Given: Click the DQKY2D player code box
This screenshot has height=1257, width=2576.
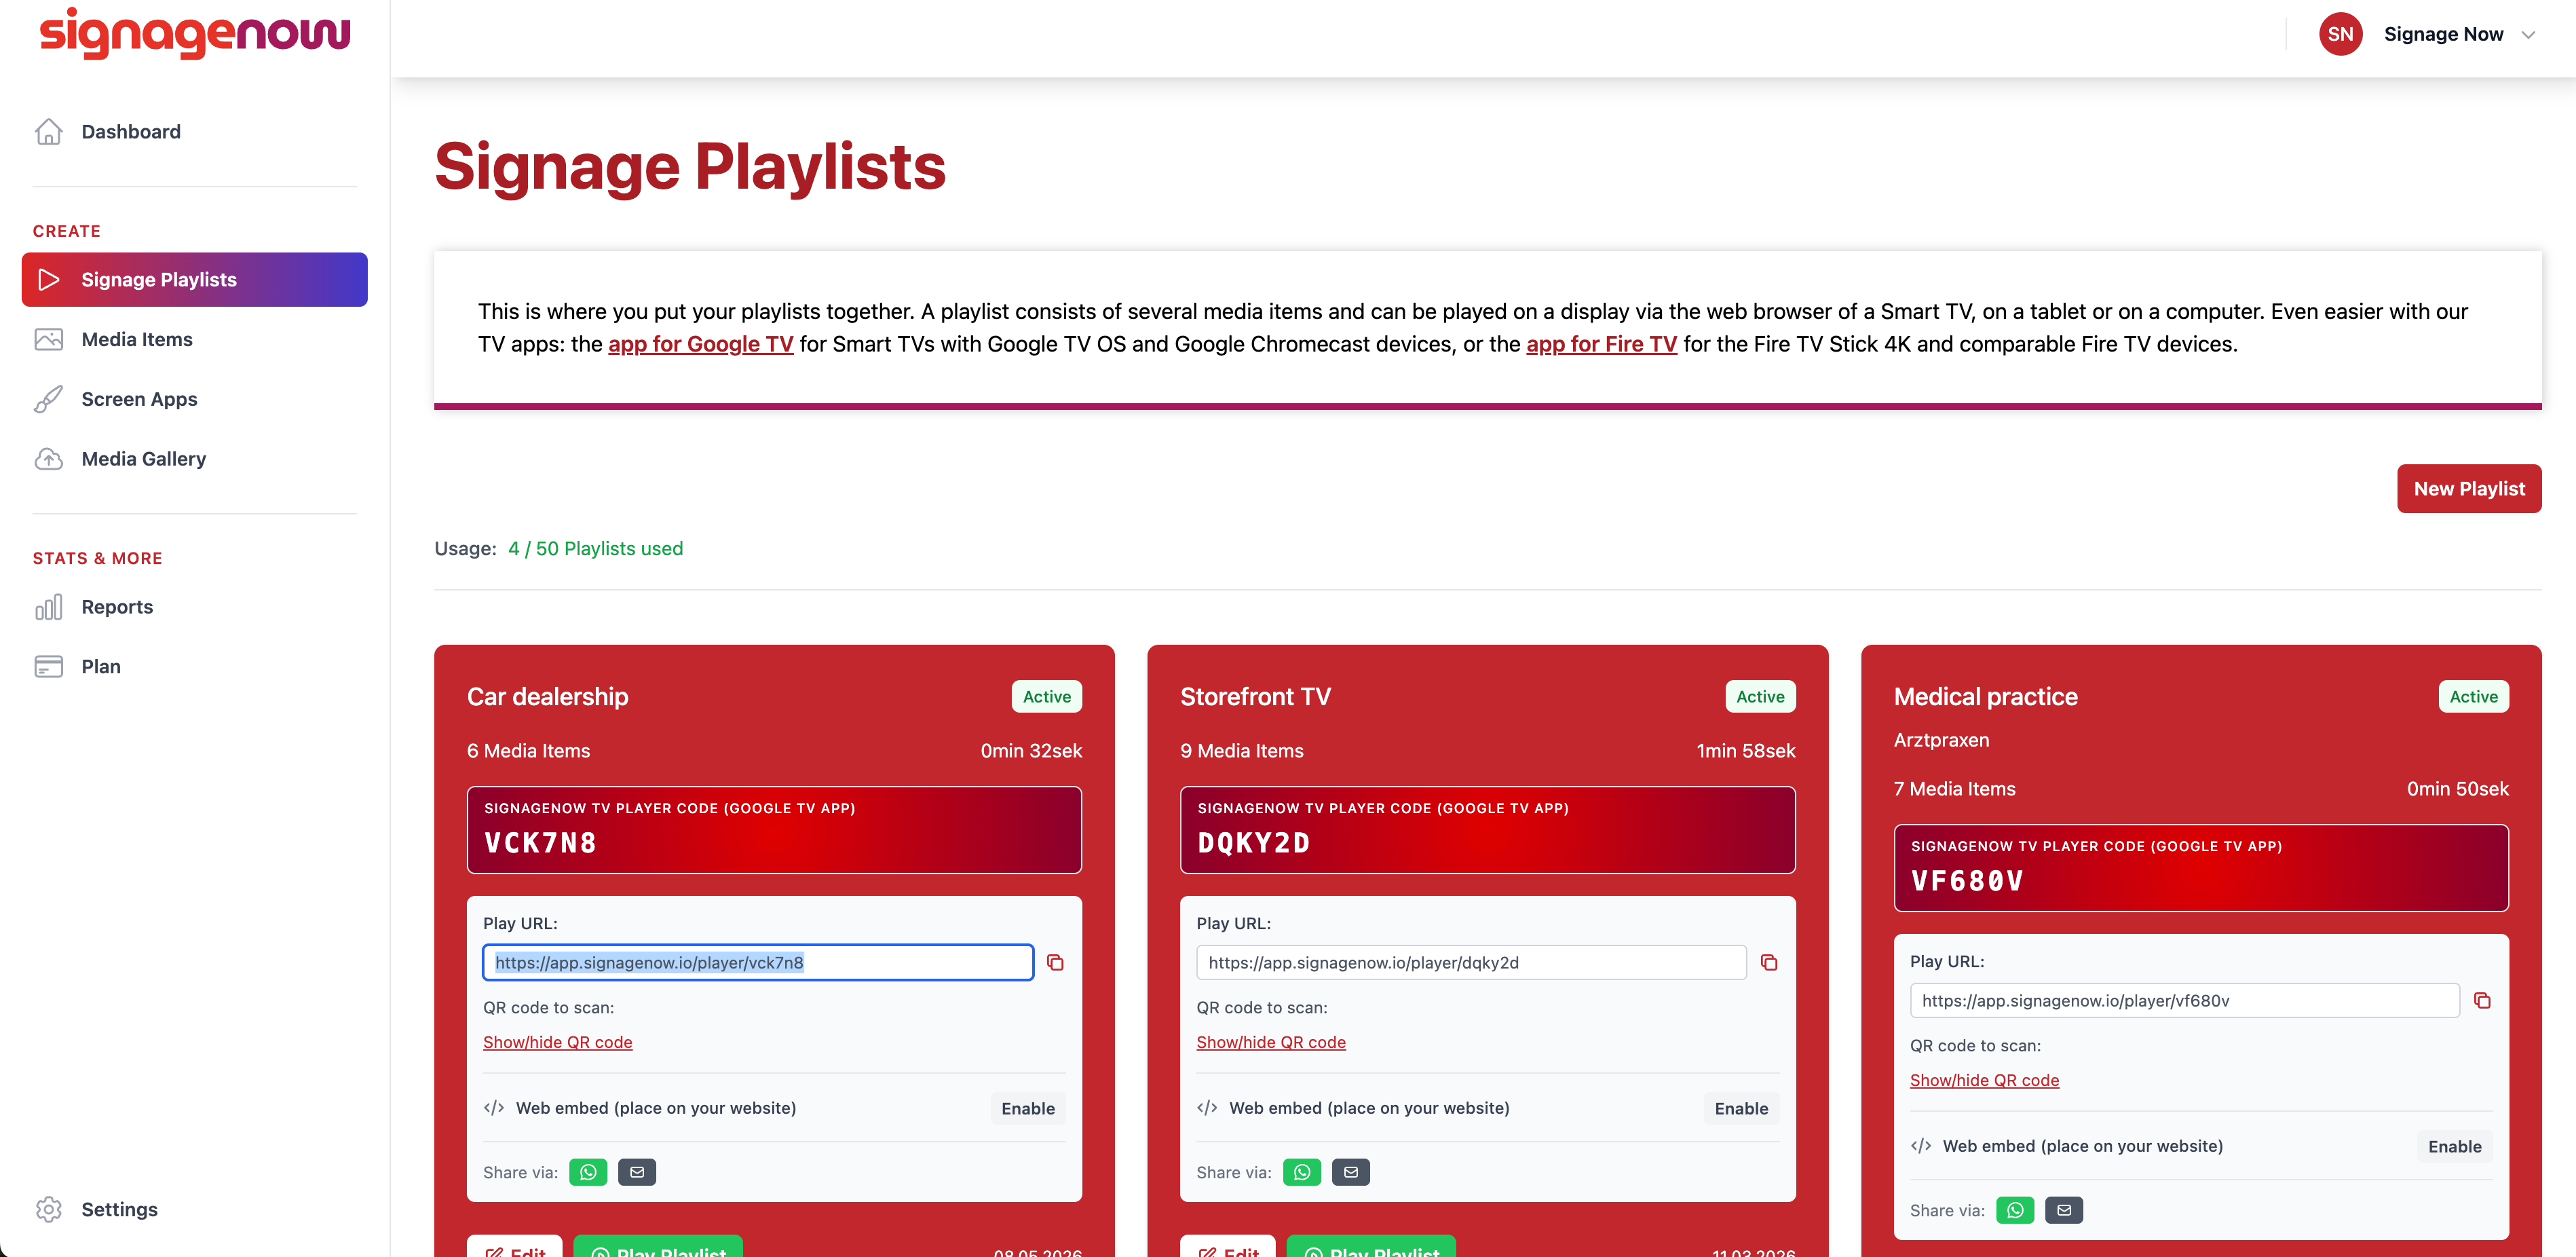Looking at the screenshot, I should coord(1487,830).
